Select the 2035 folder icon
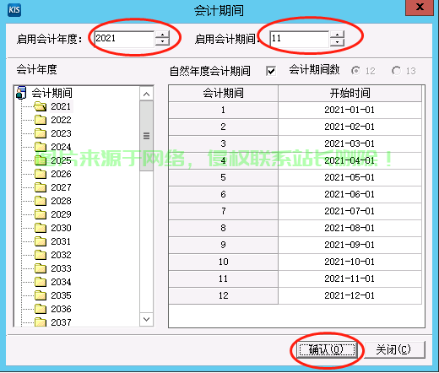This screenshot has height=373, width=439. pos(41,295)
